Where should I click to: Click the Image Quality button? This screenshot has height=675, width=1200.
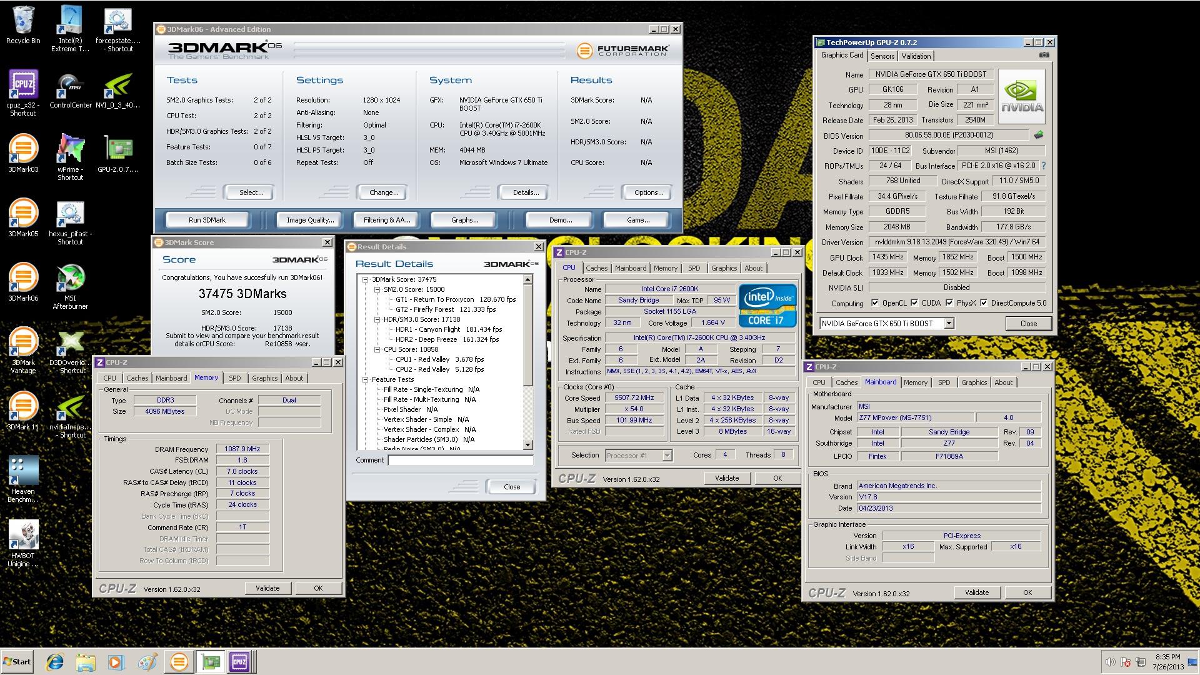[x=310, y=220]
